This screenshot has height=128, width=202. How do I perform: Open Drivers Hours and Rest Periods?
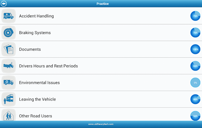click(x=48, y=66)
